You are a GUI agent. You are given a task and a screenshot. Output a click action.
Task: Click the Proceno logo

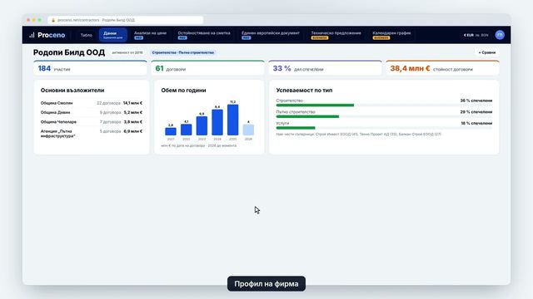pyautogui.click(x=47, y=35)
